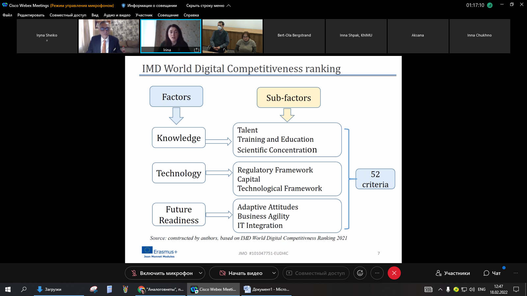The width and height of the screenshot is (527, 296).
Task: Open the Вид menu
Action: (x=95, y=15)
